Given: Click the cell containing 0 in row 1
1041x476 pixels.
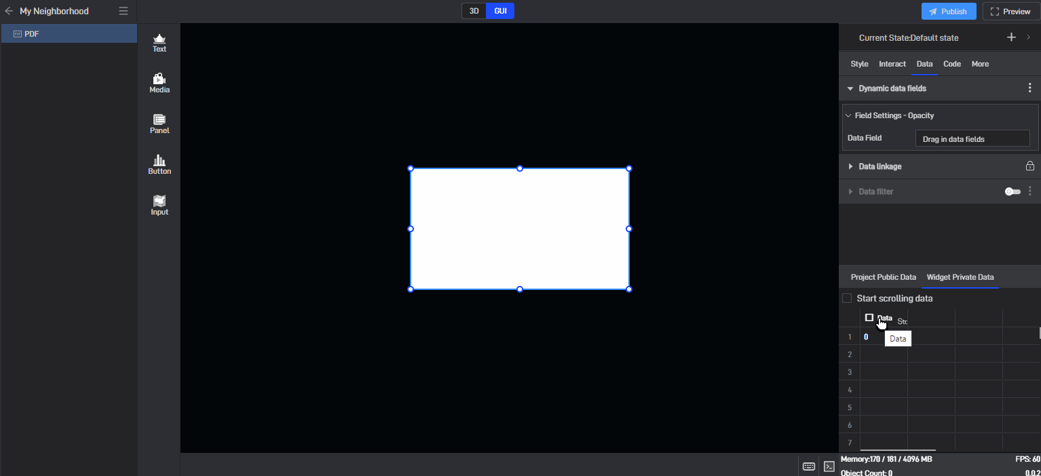Looking at the screenshot, I should click(884, 337).
